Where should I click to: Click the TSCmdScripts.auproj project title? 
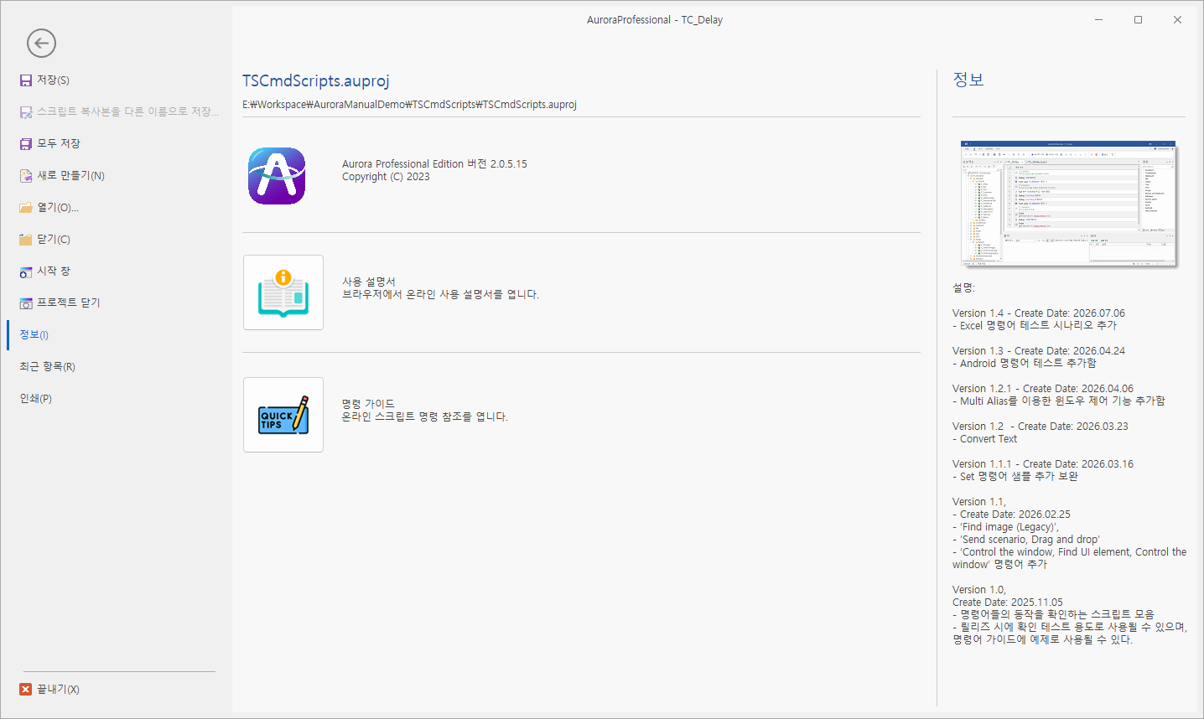[x=316, y=80]
